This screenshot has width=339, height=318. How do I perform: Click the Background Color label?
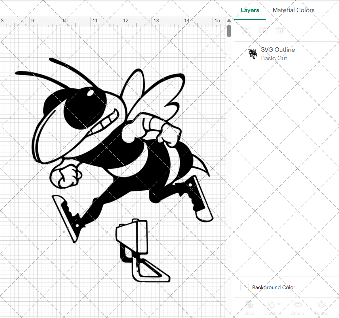[x=274, y=287]
